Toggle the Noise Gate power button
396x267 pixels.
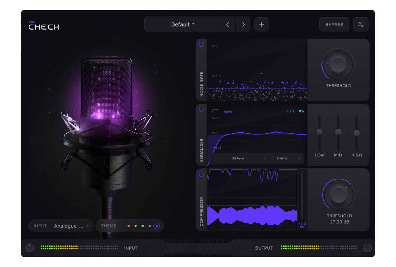[201, 44]
